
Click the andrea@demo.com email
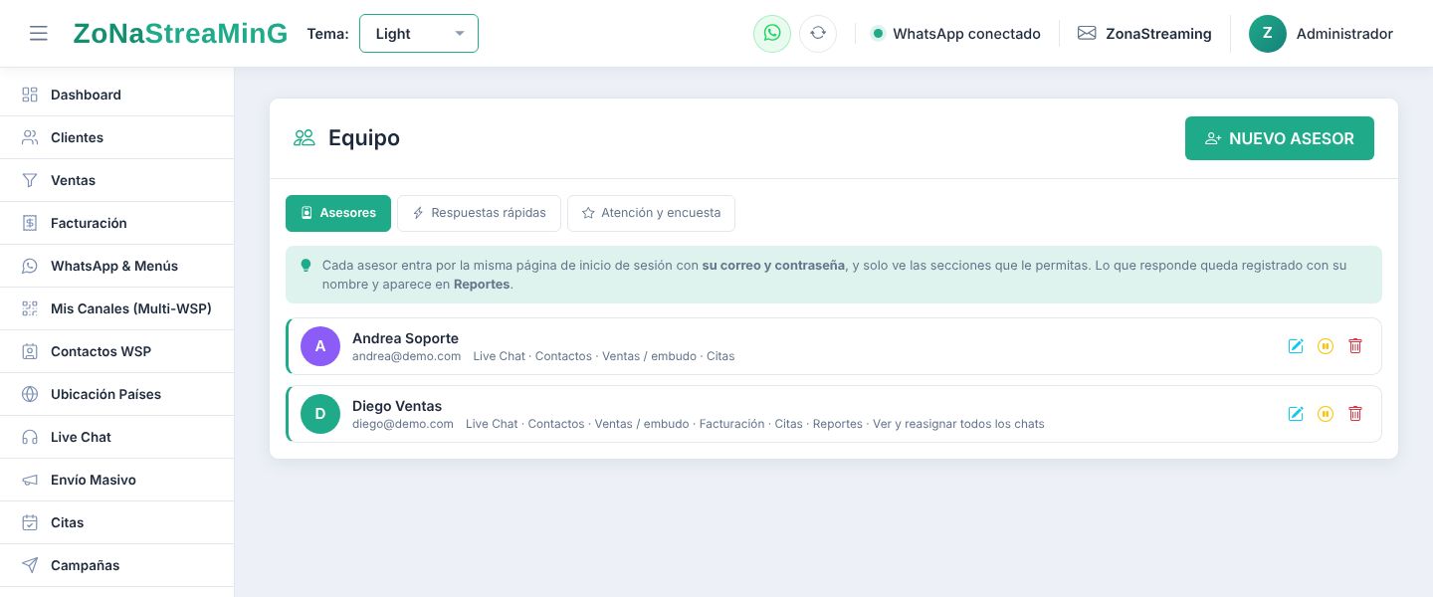(406, 356)
